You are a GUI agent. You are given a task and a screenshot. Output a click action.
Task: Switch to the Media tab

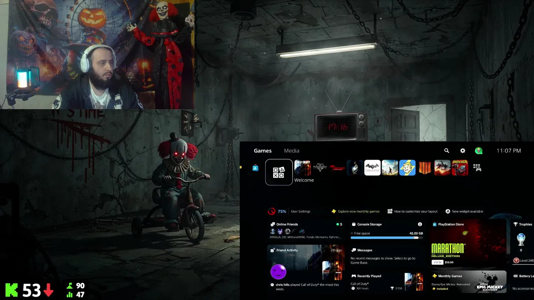coord(292,151)
